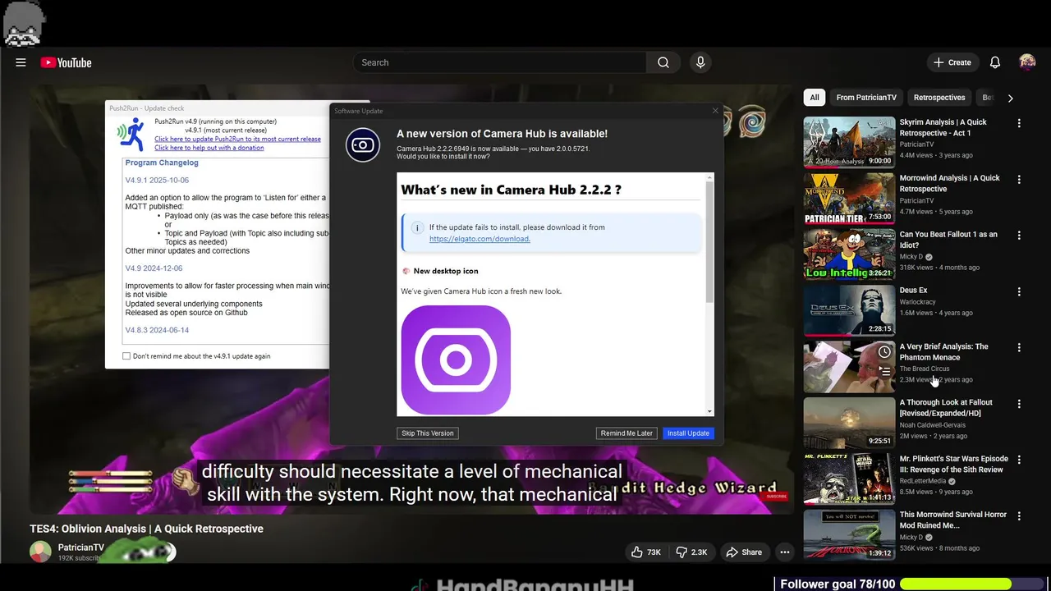Click the search magnifier button

pyautogui.click(x=663, y=62)
